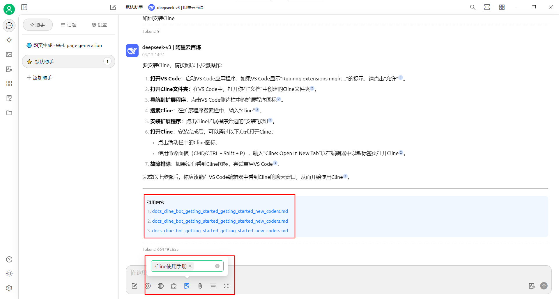Open the deepseek-v3 | 阿里云百炼 model selector
559x299 pixels.
176,7
